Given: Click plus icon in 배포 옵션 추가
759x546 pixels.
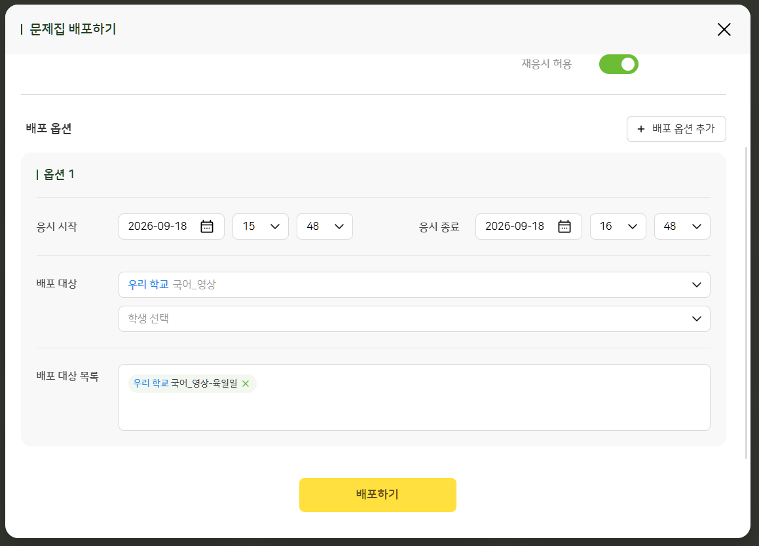Looking at the screenshot, I should click(x=641, y=129).
